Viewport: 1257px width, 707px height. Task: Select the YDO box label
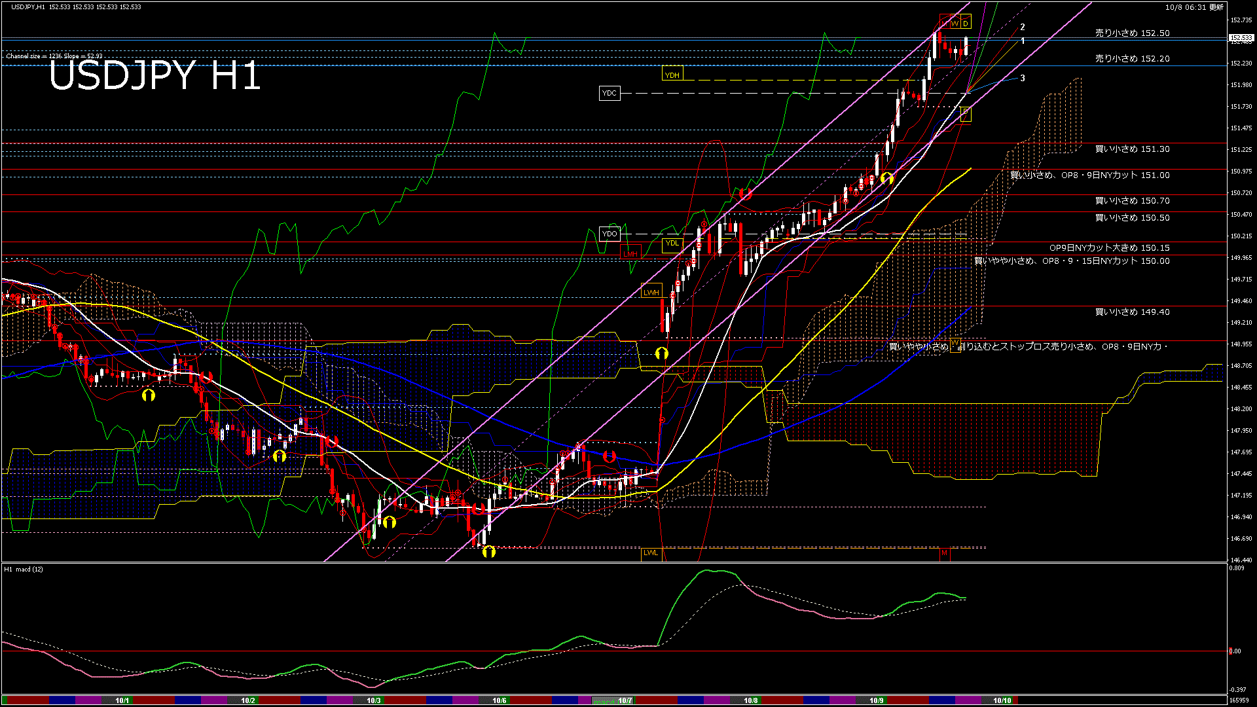(609, 234)
